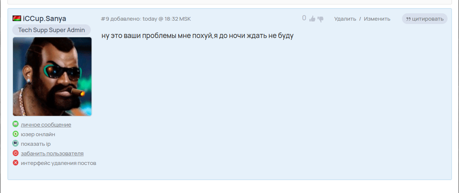459x193 pixels.
Task: Click the user avatar with sunglasses
Action: 52,76
